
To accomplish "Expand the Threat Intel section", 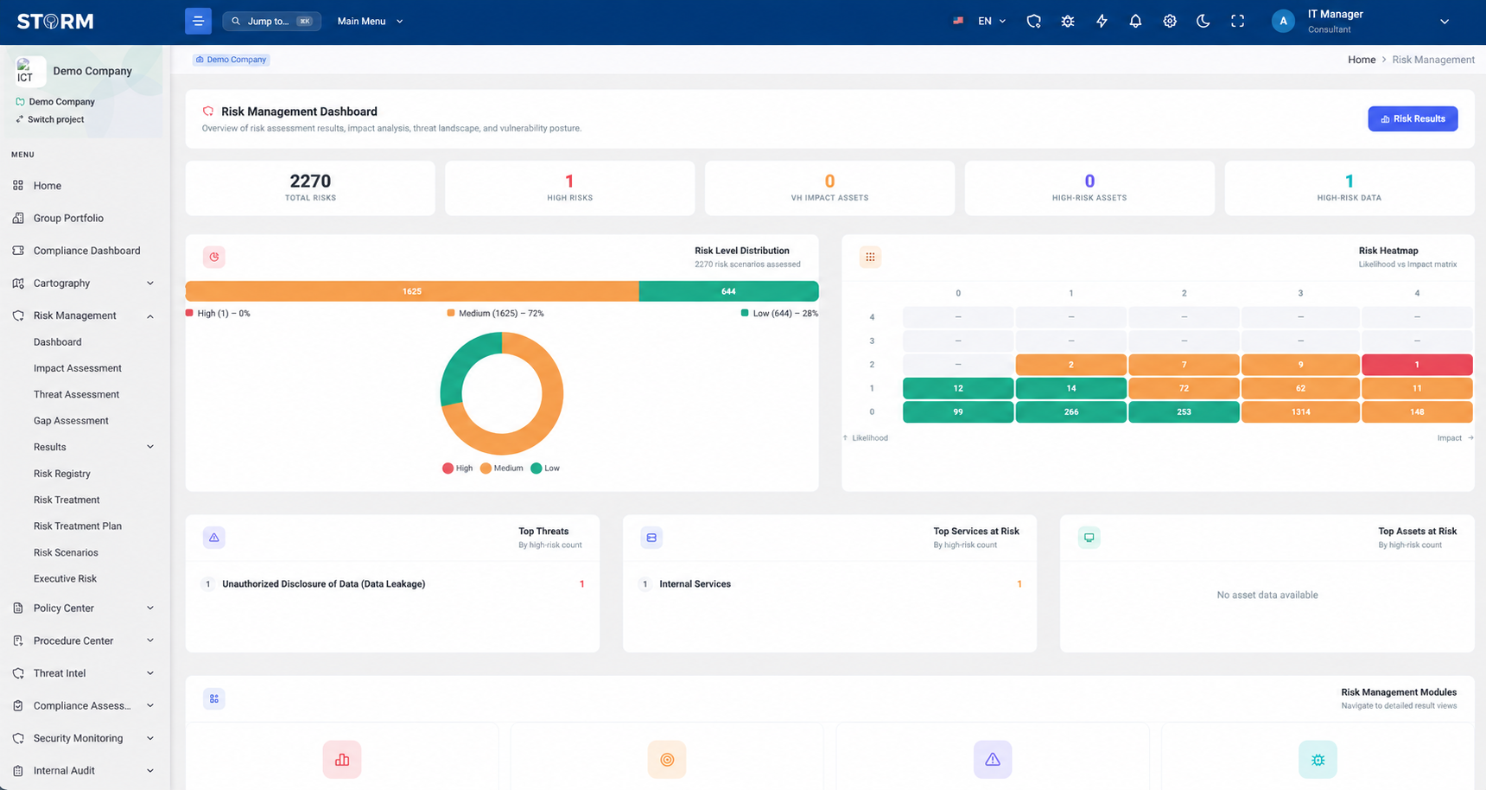I will tap(85, 673).
